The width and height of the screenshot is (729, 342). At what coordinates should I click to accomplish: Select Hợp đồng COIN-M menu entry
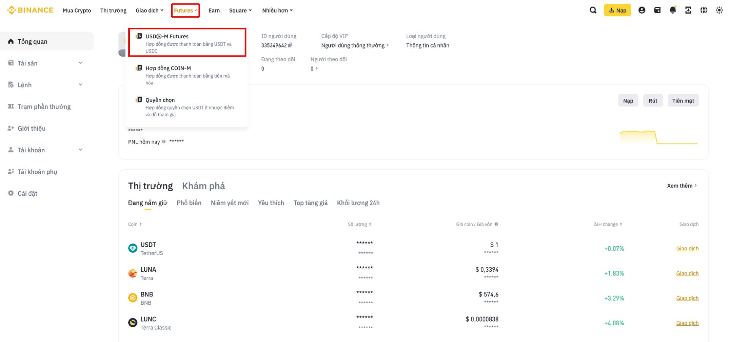pos(187,75)
